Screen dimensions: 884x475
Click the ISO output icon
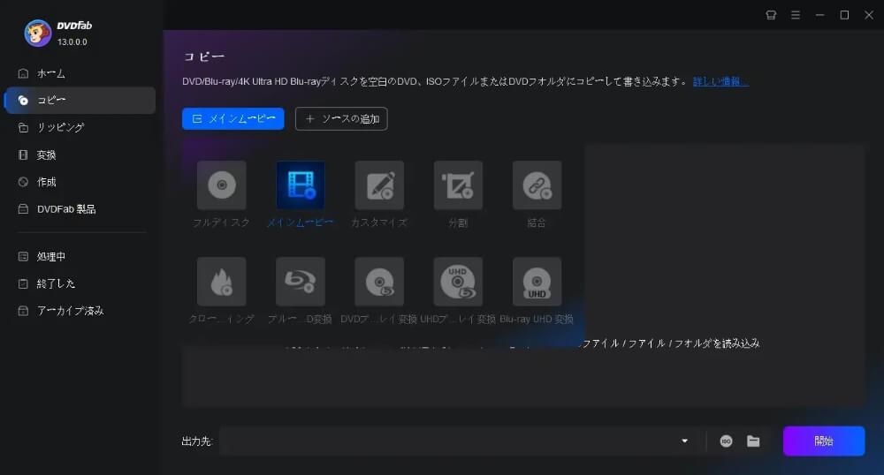click(726, 441)
